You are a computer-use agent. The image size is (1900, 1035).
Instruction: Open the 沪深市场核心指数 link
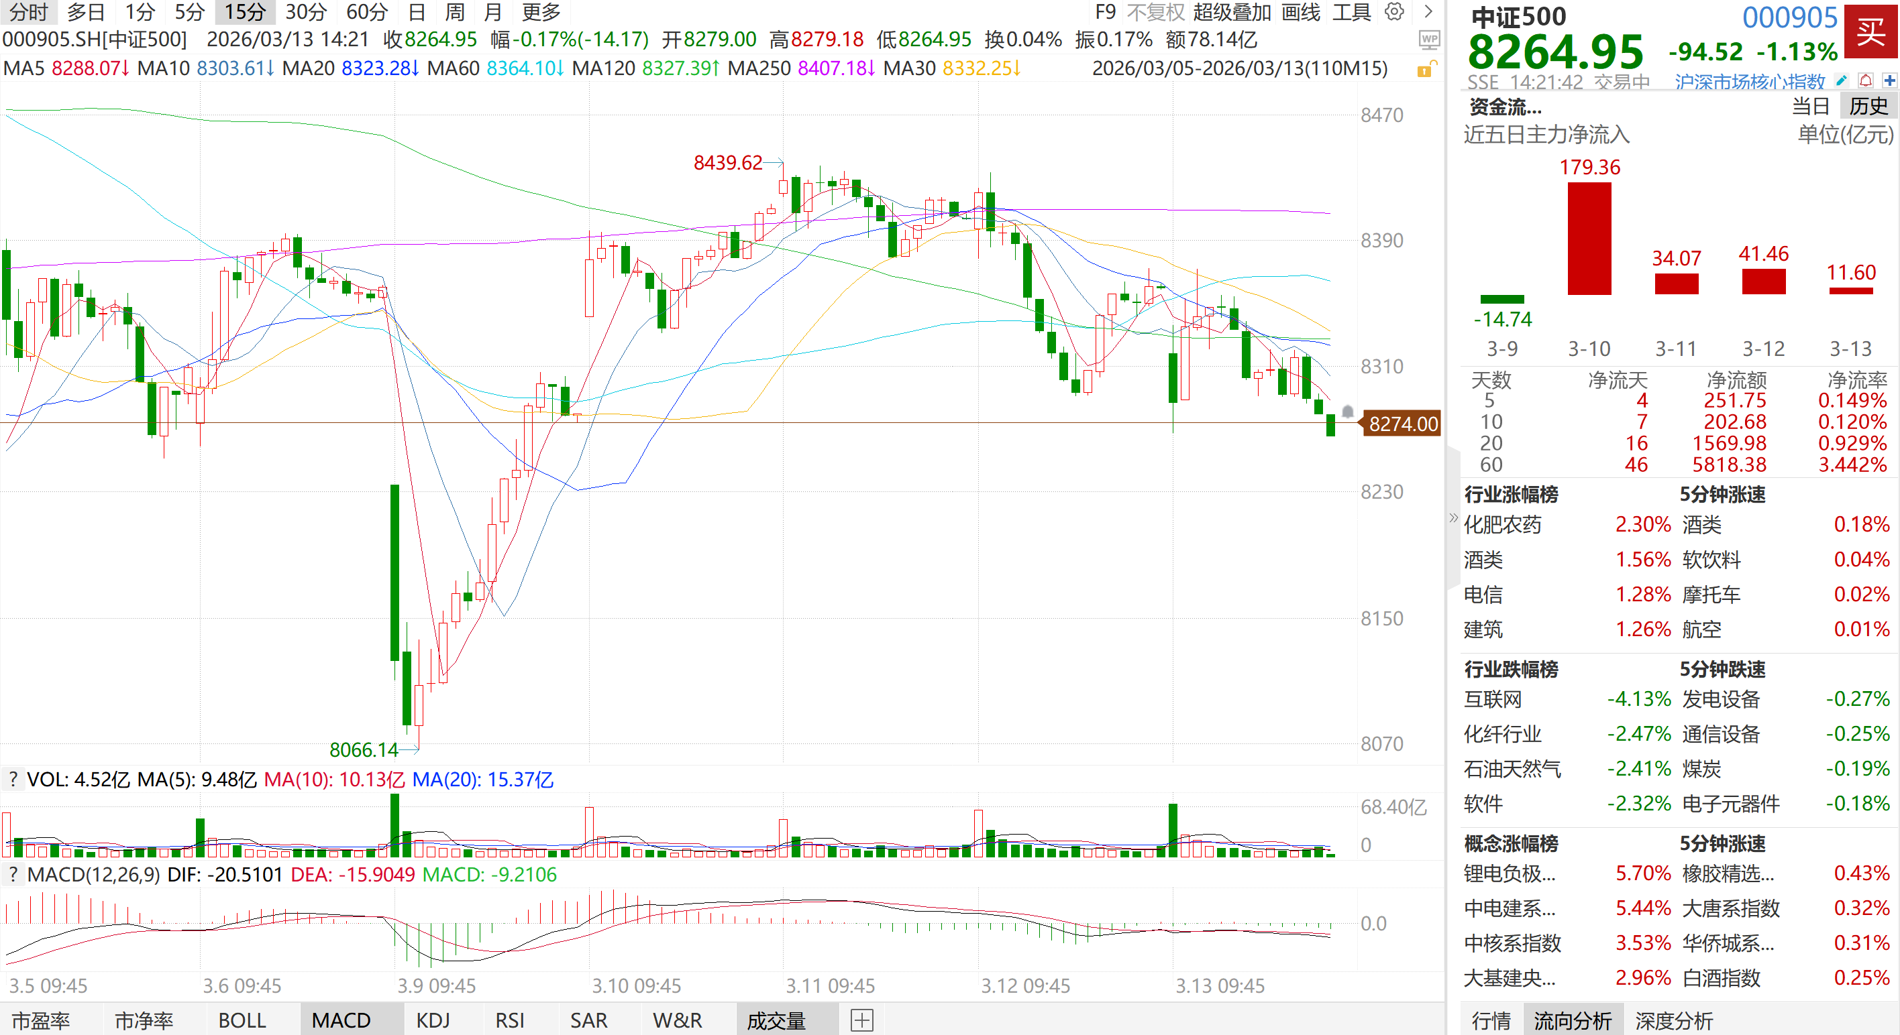pos(1749,81)
